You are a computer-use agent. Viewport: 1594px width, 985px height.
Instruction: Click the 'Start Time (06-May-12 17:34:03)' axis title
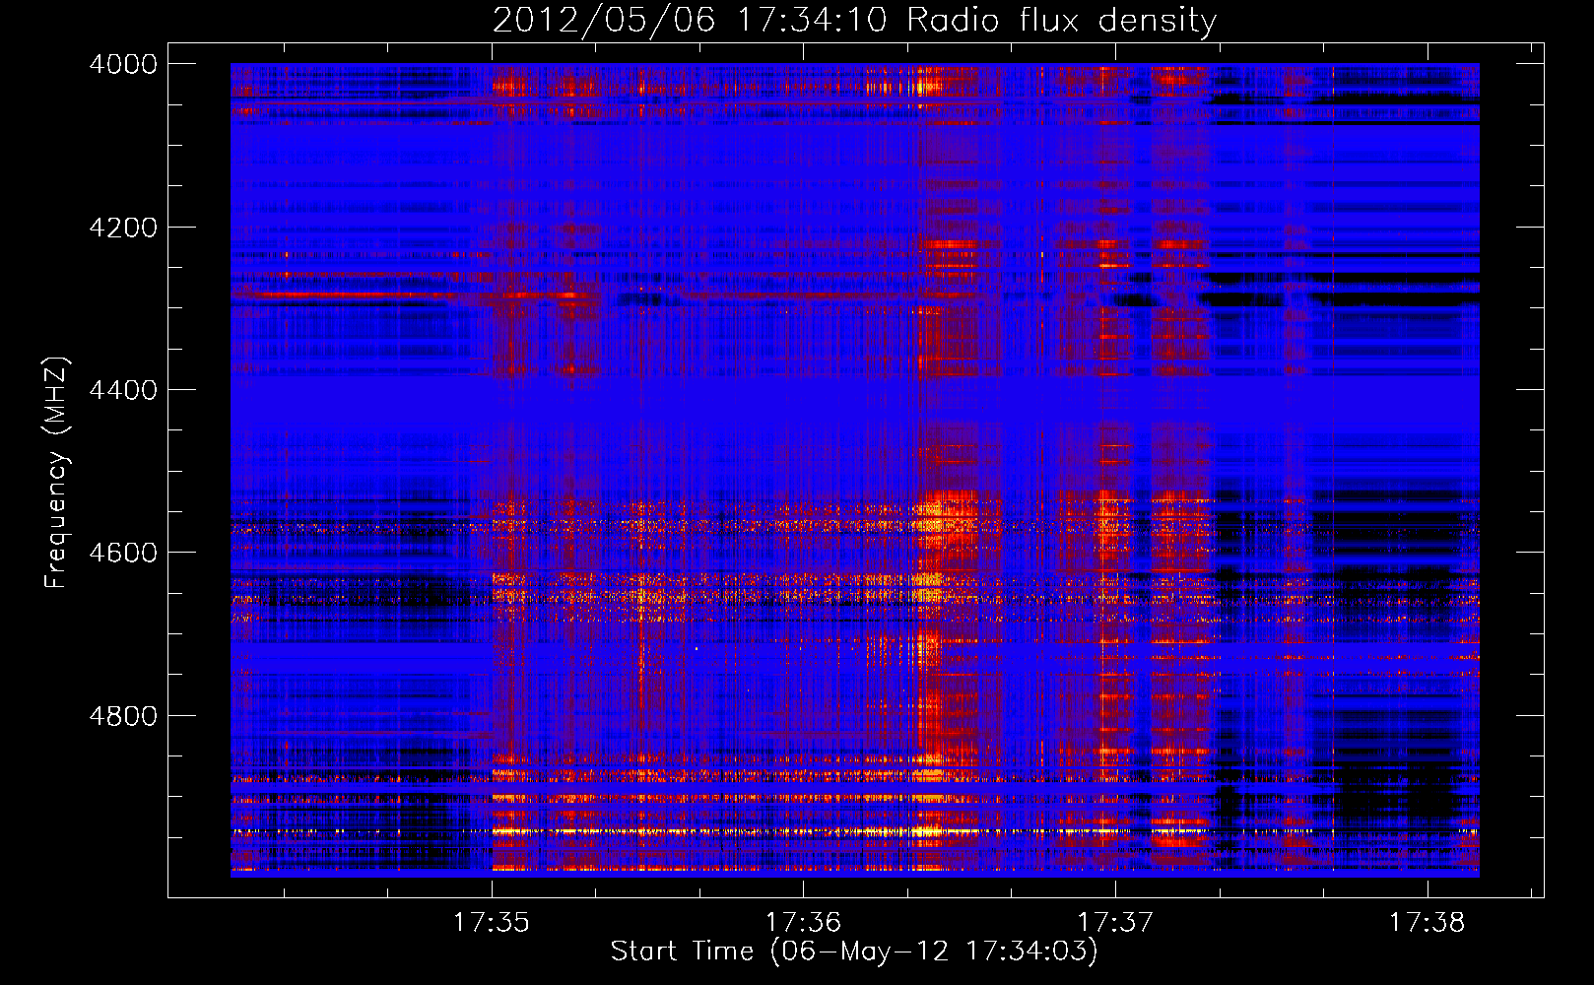[854, 952]
